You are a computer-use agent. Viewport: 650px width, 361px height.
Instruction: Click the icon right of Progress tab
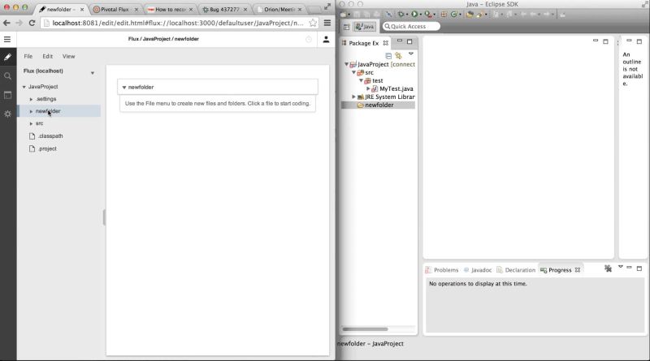click(x=608, y=269)
